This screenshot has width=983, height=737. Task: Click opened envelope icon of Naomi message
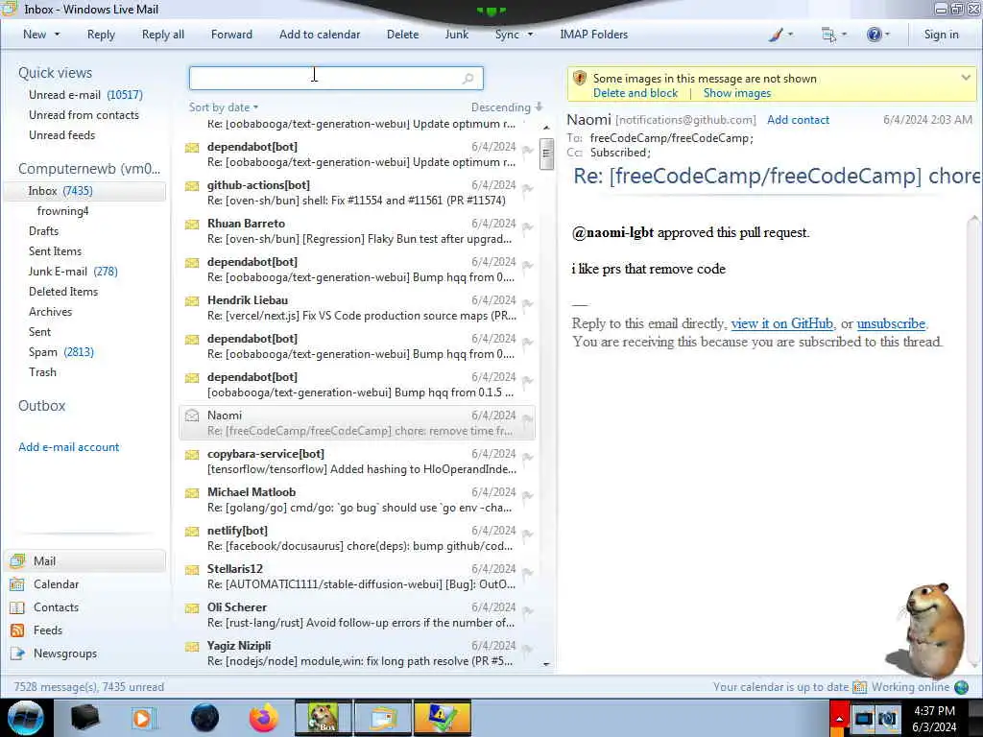[192, 416]
